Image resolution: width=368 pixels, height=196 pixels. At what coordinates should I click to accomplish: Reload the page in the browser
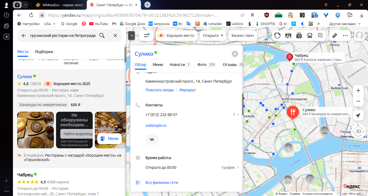(x=31, y=15)
